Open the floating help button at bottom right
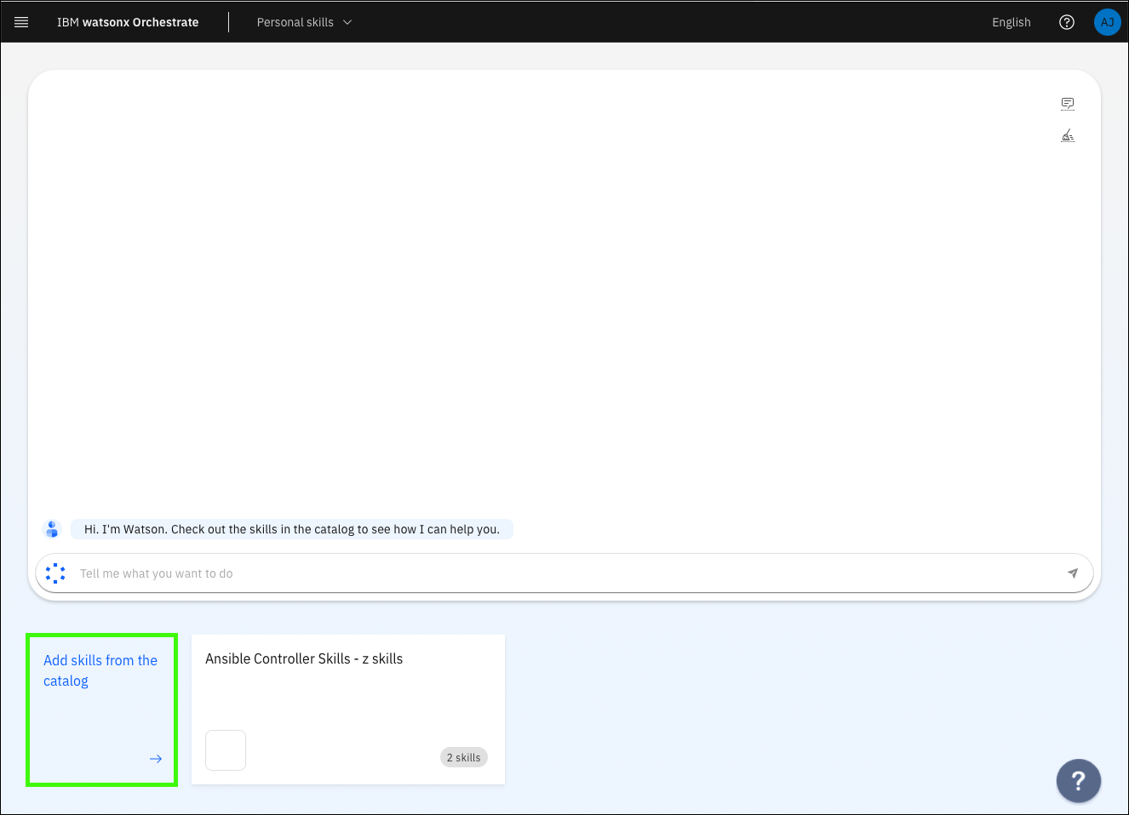1129x815 pixels. (1078, 780)
